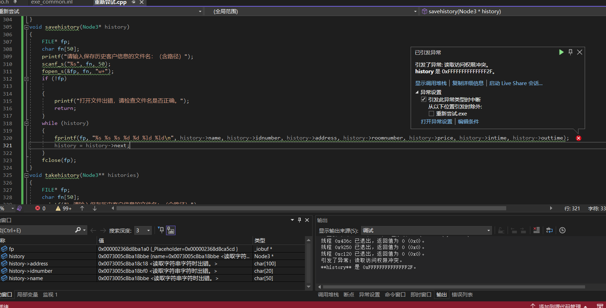The height and width of the screenshot is (308, 606).
Task: Switch to the 错误列表 tab
Action: pos(462,295)
